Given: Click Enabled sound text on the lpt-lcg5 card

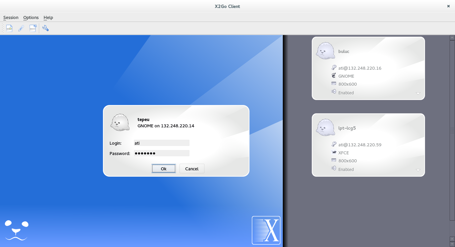Looking at the screenshot, I should click(x=346, y=169).
